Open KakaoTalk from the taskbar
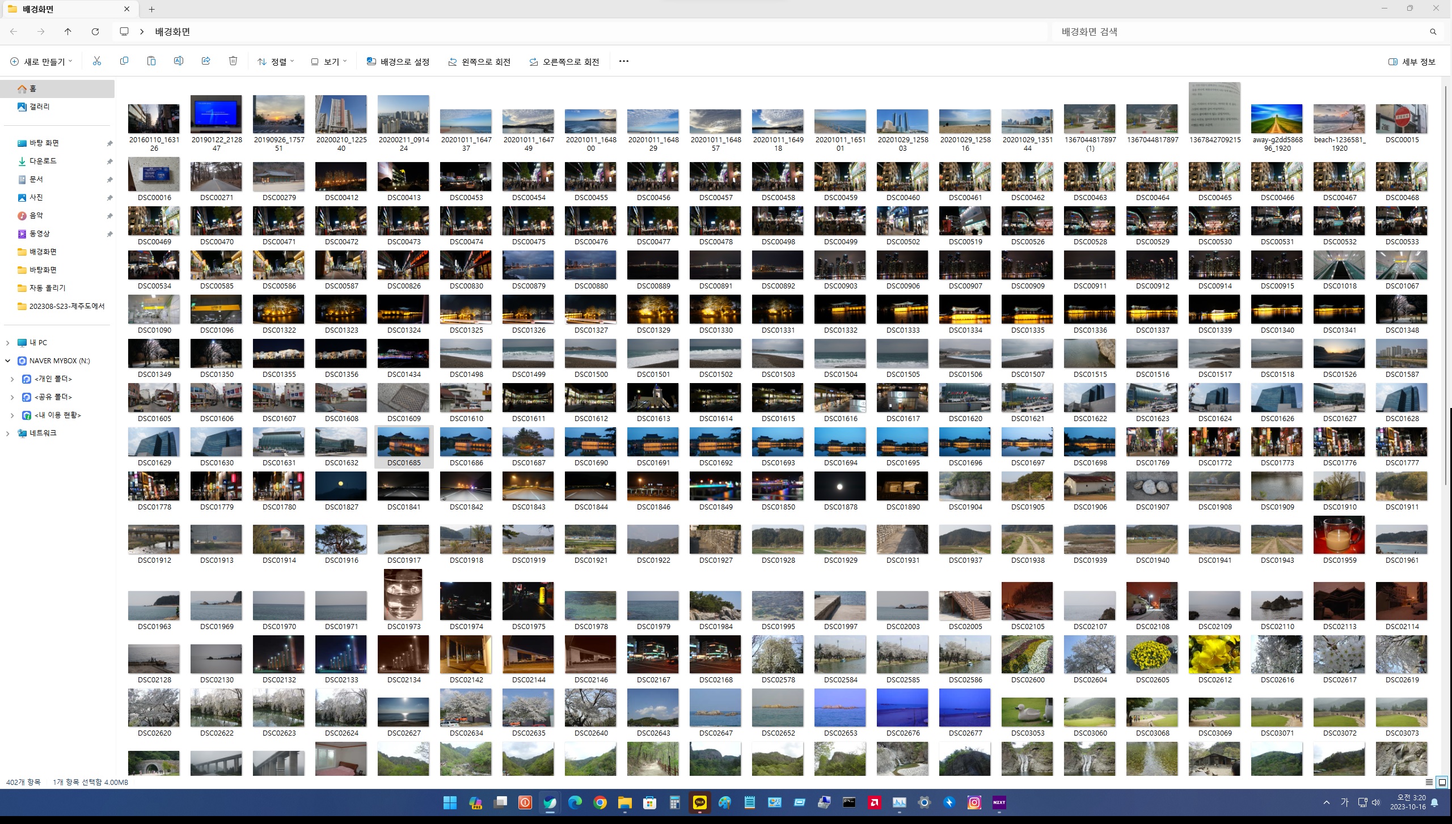The image size is (1452, 824). (700, 802)
